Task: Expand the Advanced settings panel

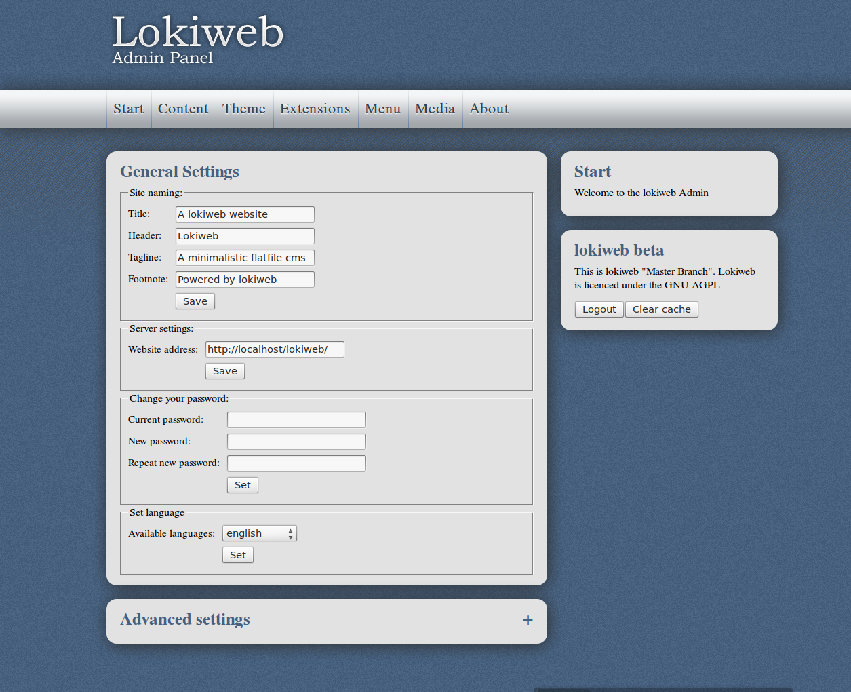Action: coord(527,619)
